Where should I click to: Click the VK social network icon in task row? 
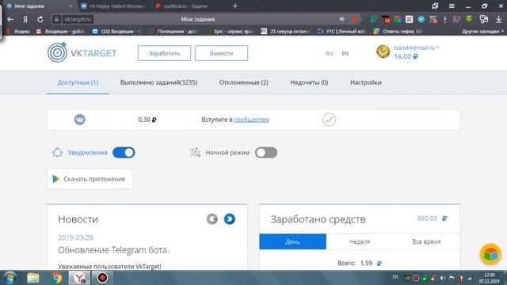tap(79, 120)
